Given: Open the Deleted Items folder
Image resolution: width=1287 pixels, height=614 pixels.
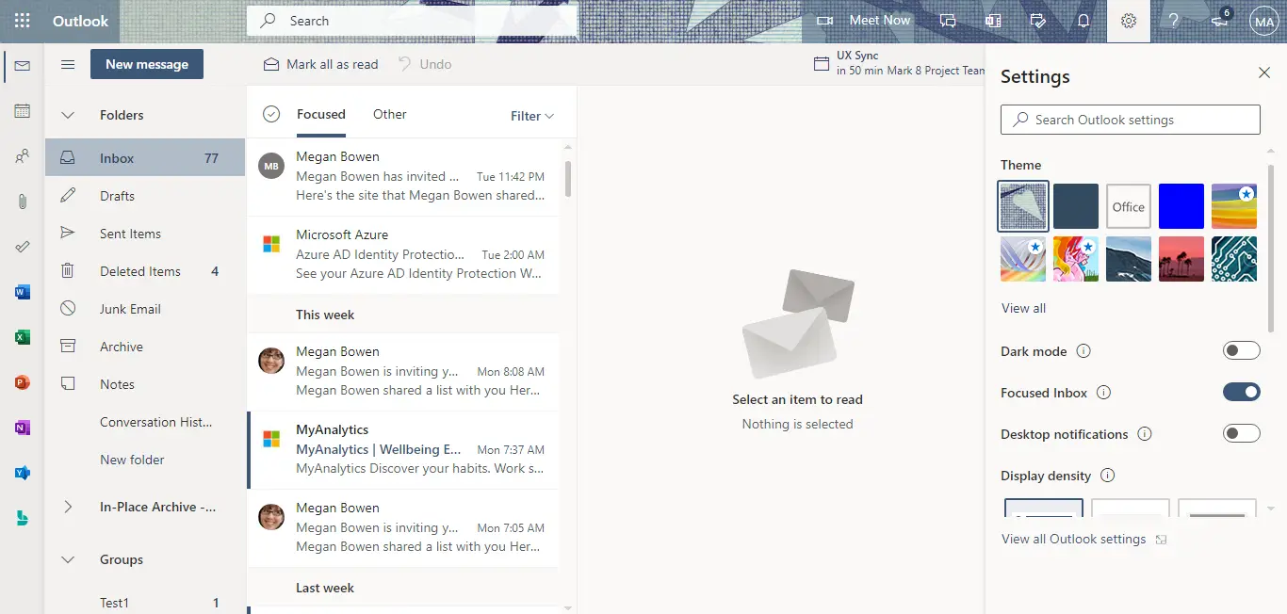Looking at the screenshot, I should tap(145, 271).
